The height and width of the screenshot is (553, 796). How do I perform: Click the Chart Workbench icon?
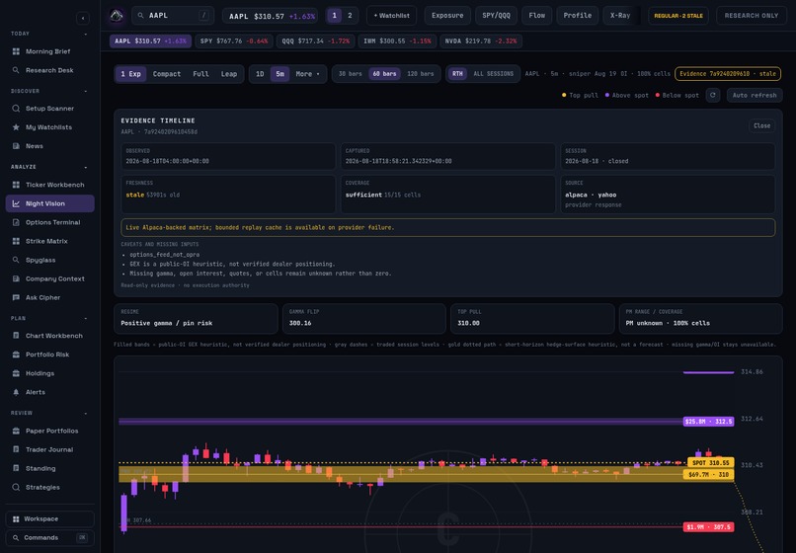coord(16,336)
